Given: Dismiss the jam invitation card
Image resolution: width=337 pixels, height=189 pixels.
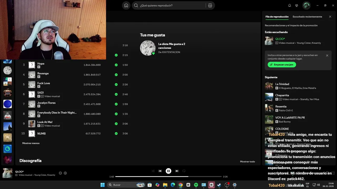Looking at the screenshot, I should [x=327, y=55].
